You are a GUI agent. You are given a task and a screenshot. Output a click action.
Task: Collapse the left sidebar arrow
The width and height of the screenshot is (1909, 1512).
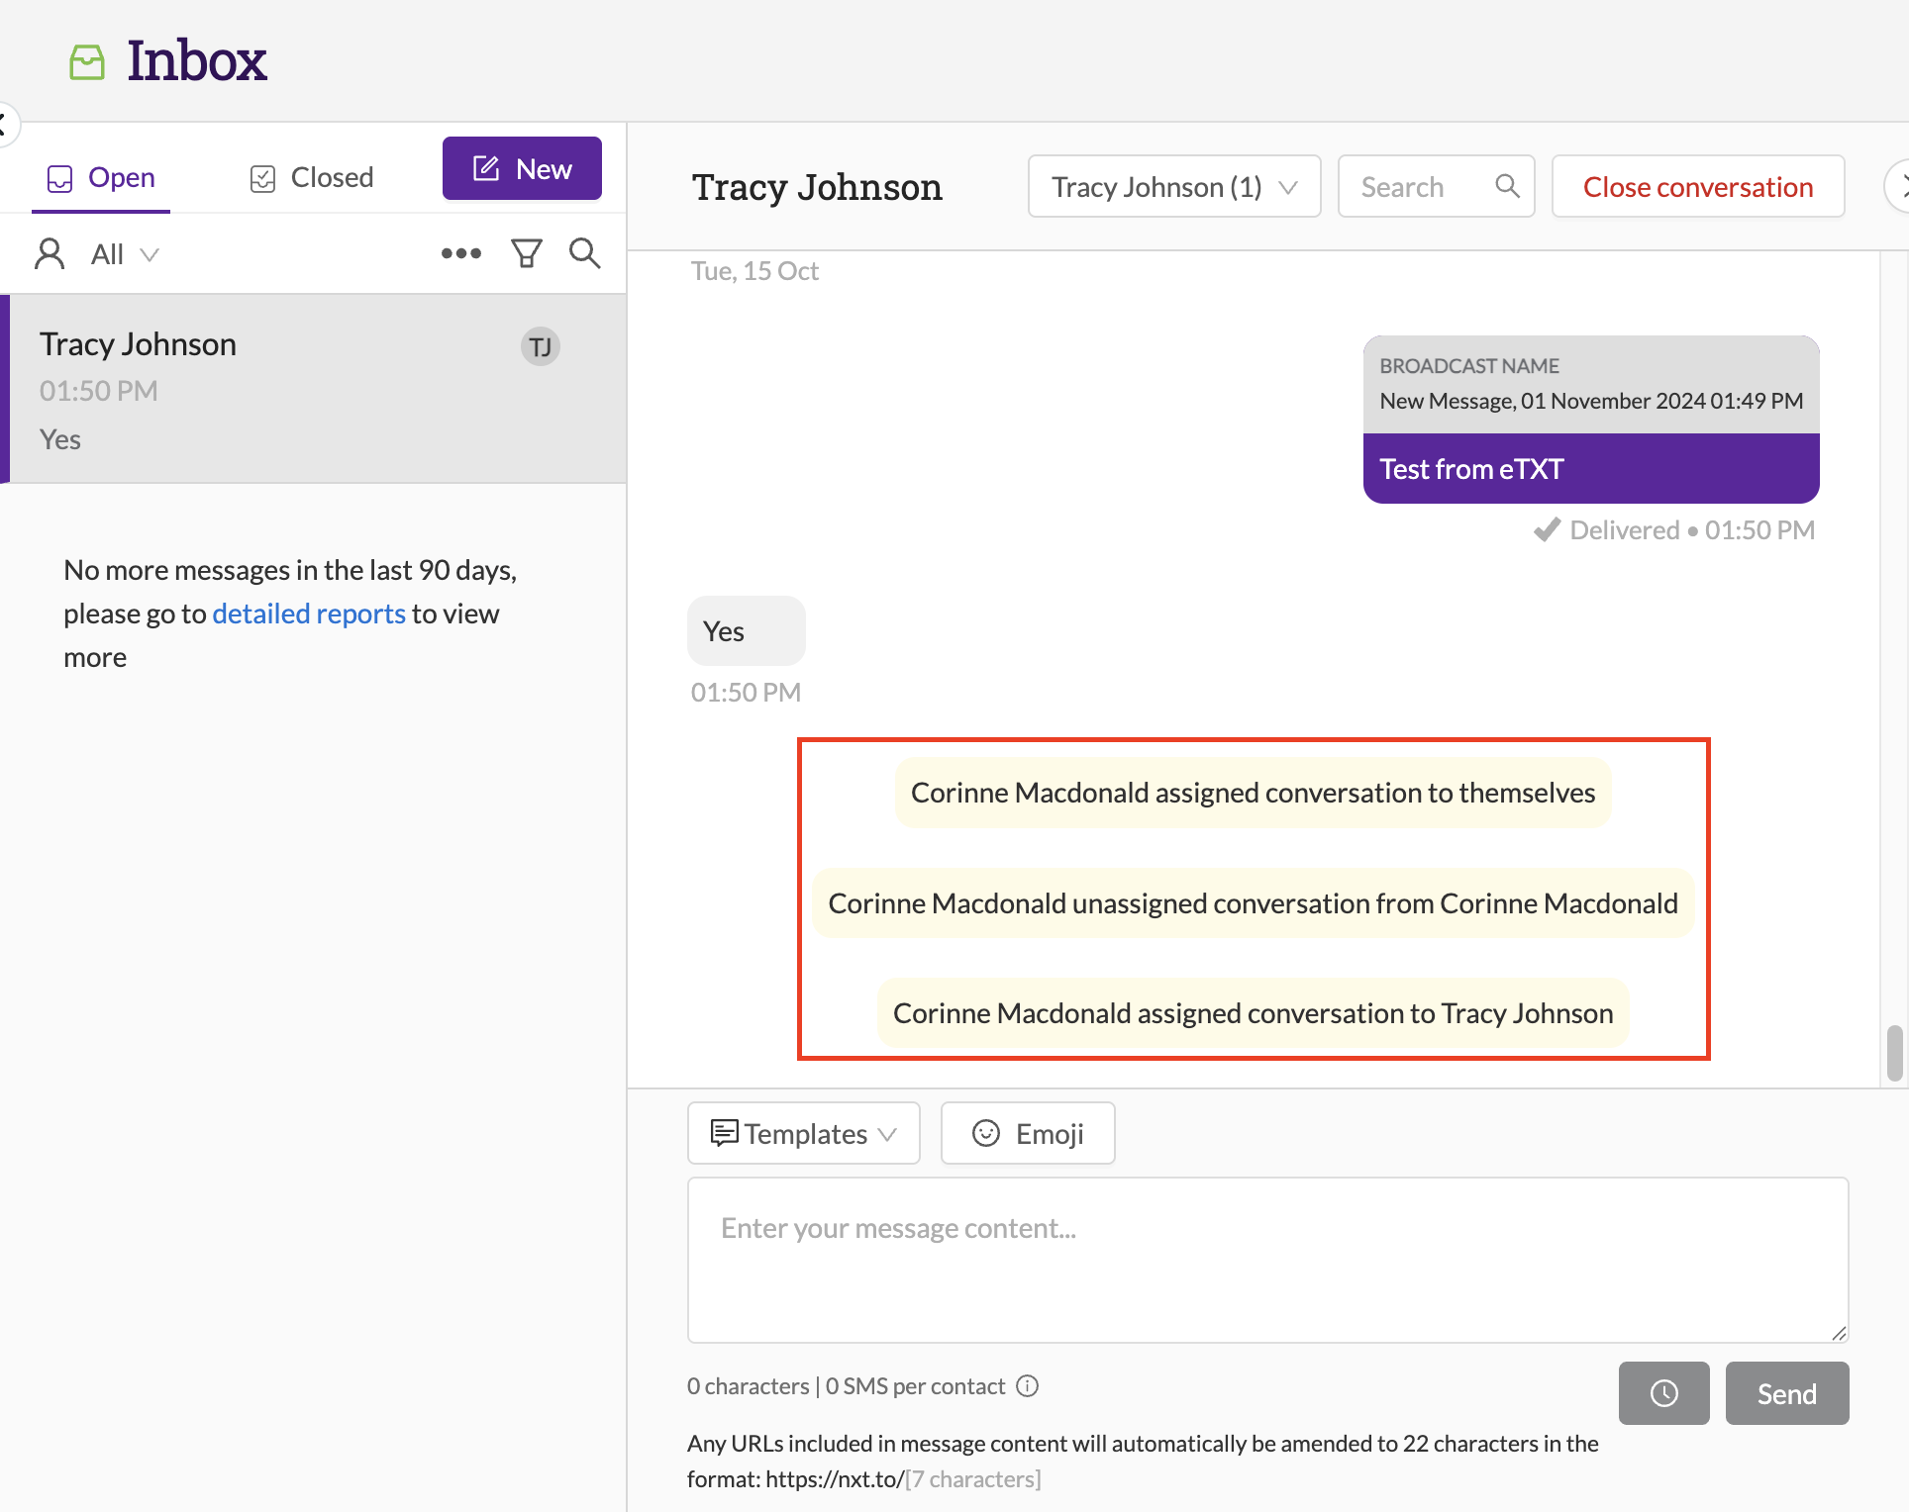tap(6, 125)
